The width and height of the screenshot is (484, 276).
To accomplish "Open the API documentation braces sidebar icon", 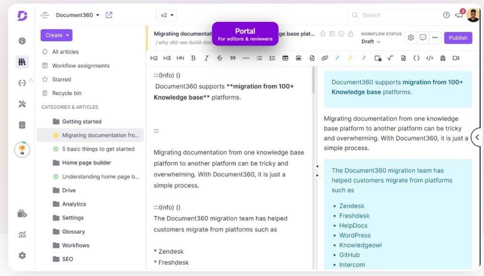I will (x=22, y=83).
